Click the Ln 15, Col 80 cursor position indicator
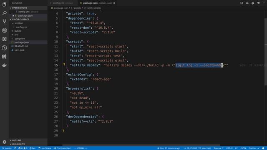The height and width of the screenshot is (150, 267). click(197, 148)
